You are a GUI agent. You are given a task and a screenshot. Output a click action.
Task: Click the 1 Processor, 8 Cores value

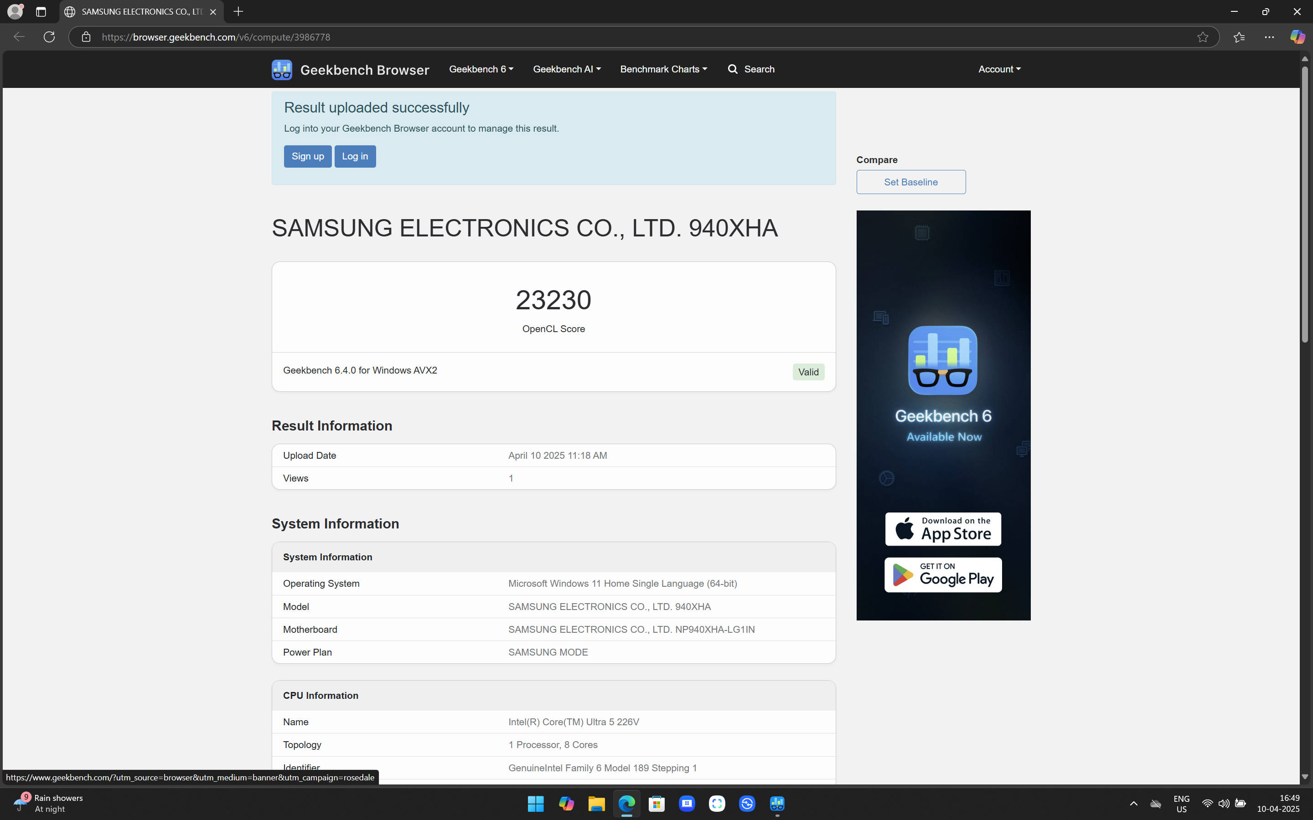click(x=553, y=745)
